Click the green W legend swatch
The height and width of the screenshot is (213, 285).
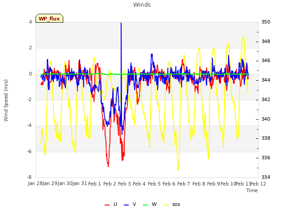click(146, 205)
